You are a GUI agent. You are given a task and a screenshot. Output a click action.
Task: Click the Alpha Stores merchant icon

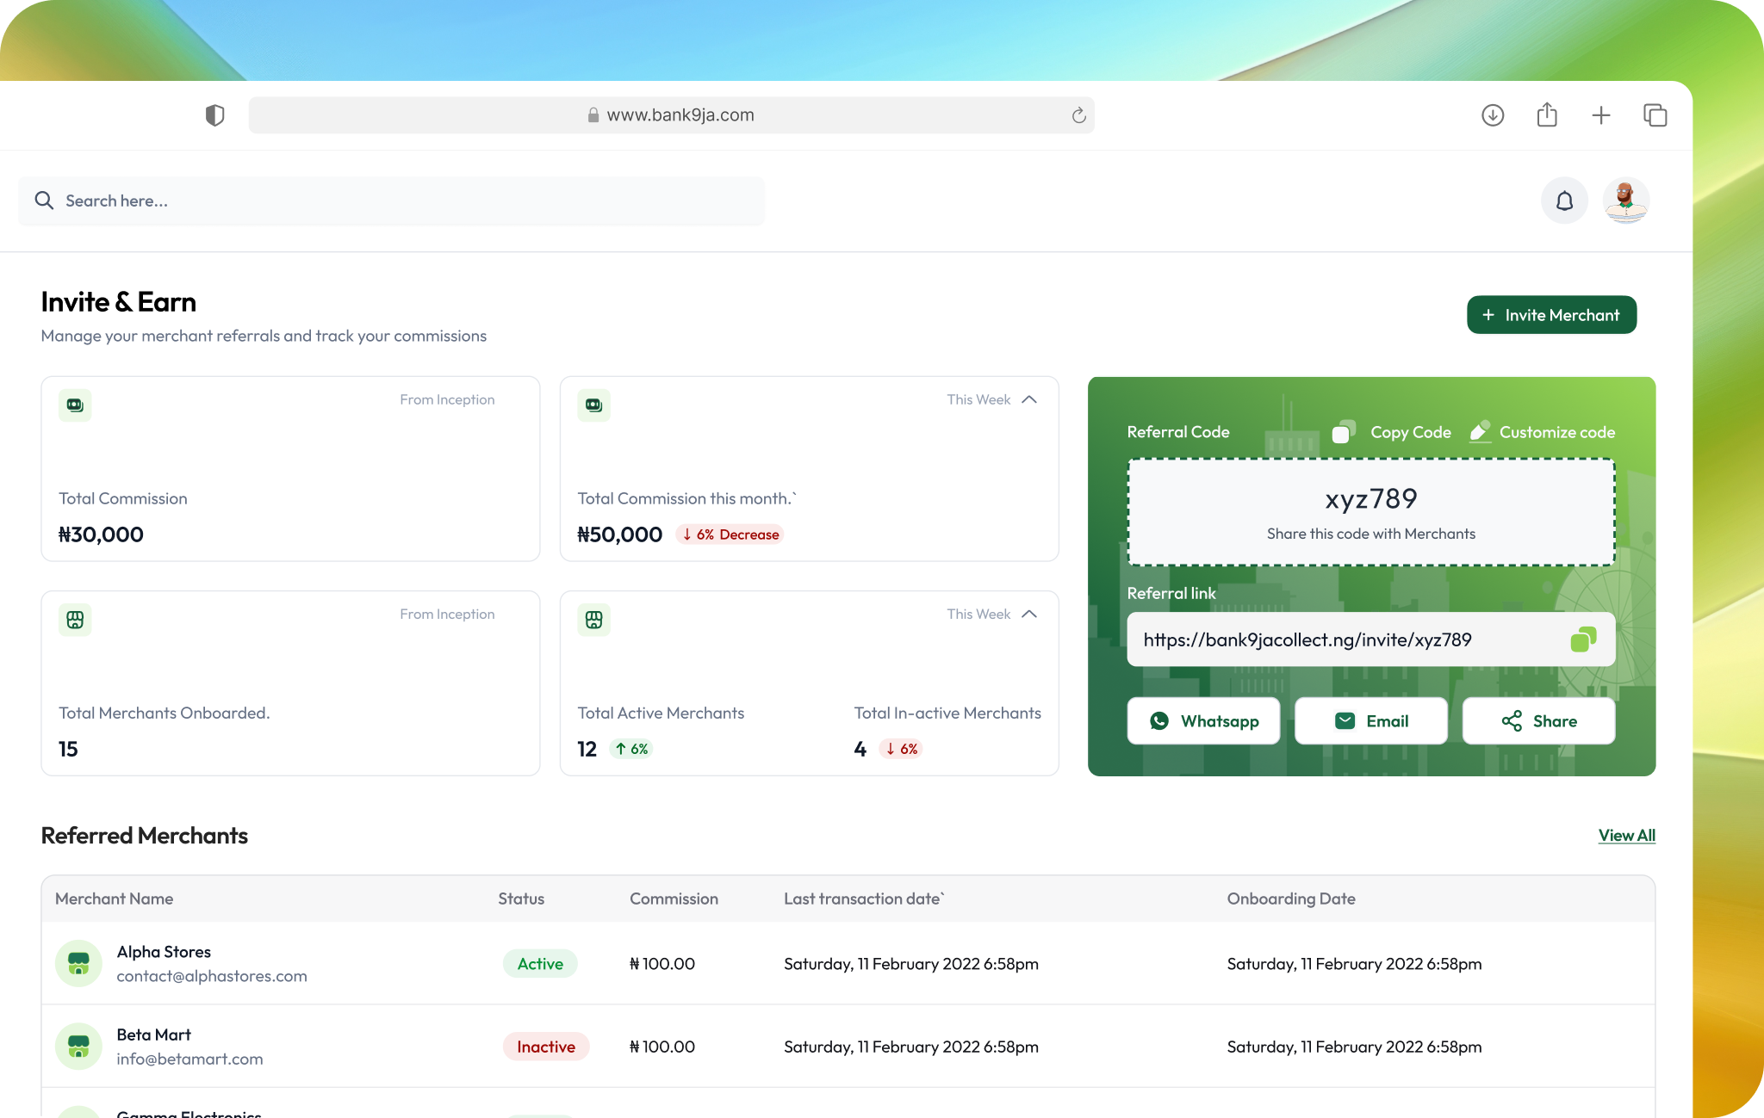(78, 963)
